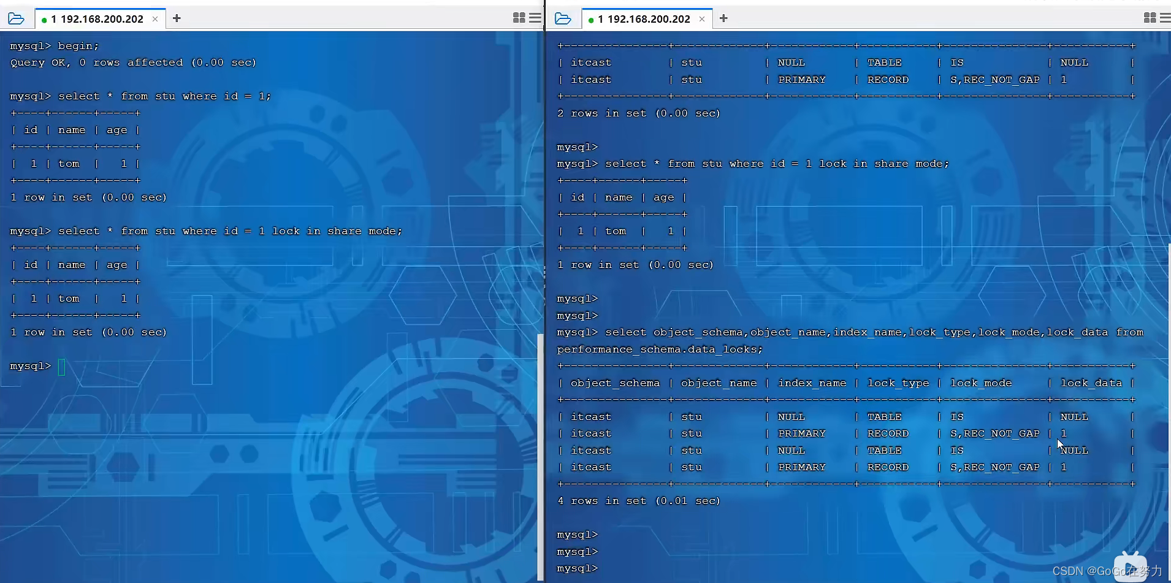Open the folder icon in right terminal

[x=563, y=18]
